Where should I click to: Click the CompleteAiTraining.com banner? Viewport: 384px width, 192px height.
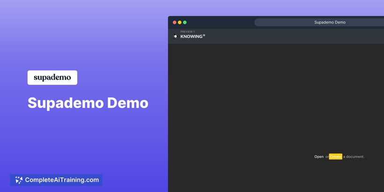pos(56,180)
